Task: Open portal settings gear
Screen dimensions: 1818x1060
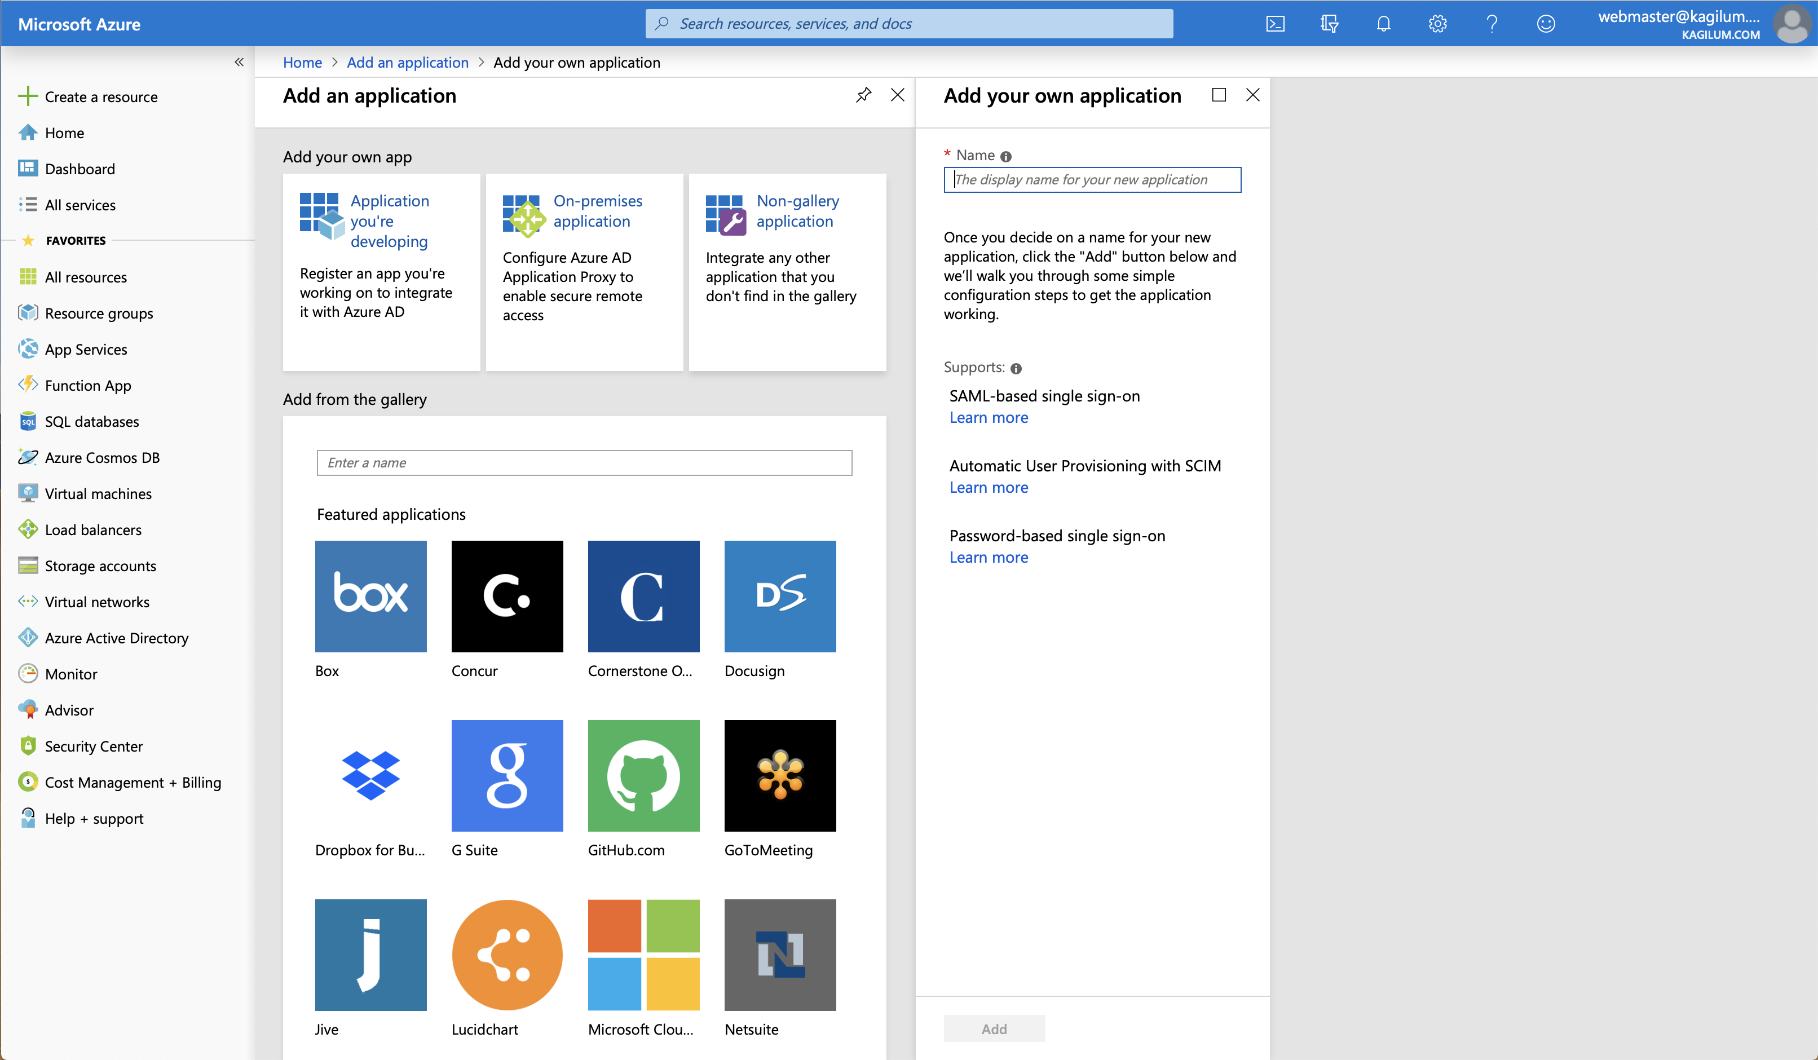Action: pos(1437,24)
